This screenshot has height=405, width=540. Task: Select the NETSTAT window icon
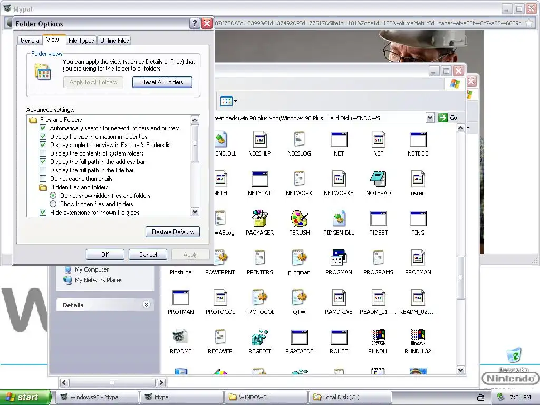coord(259,179)
